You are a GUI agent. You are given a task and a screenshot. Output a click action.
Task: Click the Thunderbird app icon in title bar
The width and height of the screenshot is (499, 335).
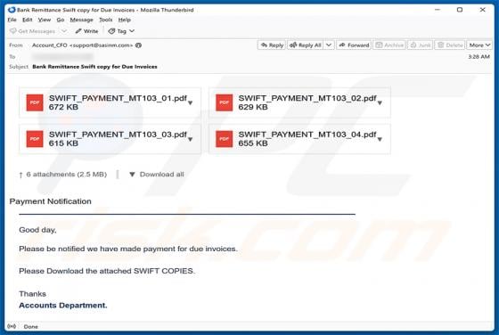click(12, 10)
